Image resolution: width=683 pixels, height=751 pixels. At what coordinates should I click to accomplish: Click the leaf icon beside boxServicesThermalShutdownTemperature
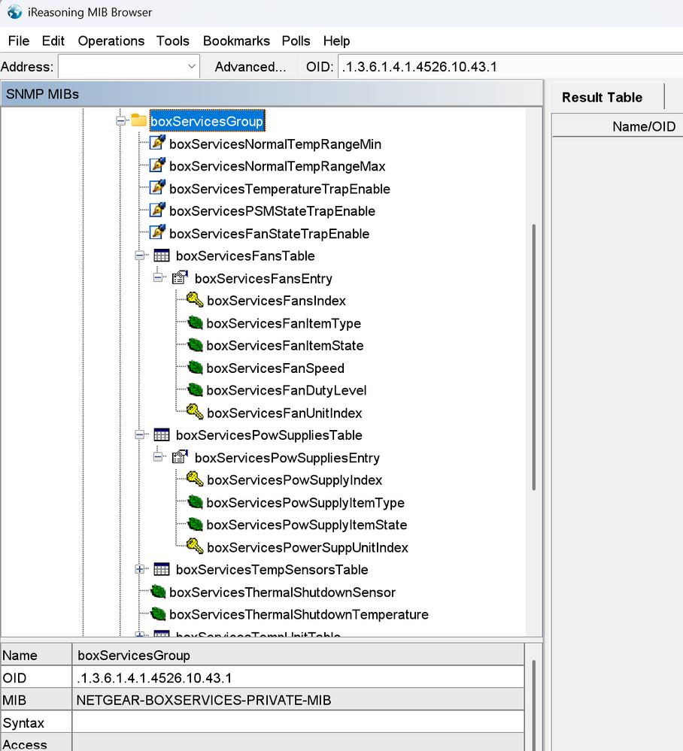pos(158,613)
